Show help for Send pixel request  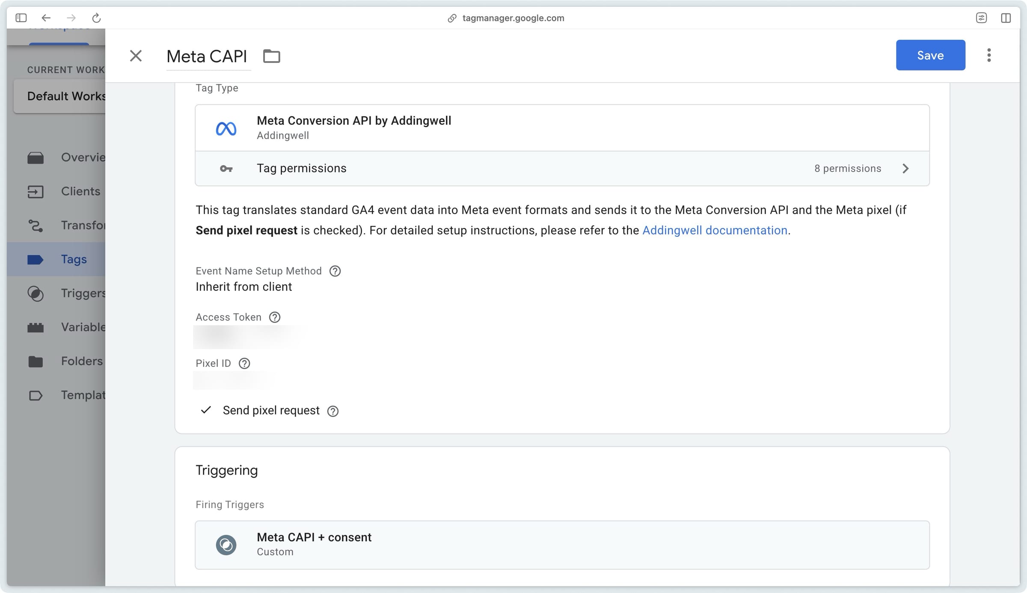click(333, 411)
